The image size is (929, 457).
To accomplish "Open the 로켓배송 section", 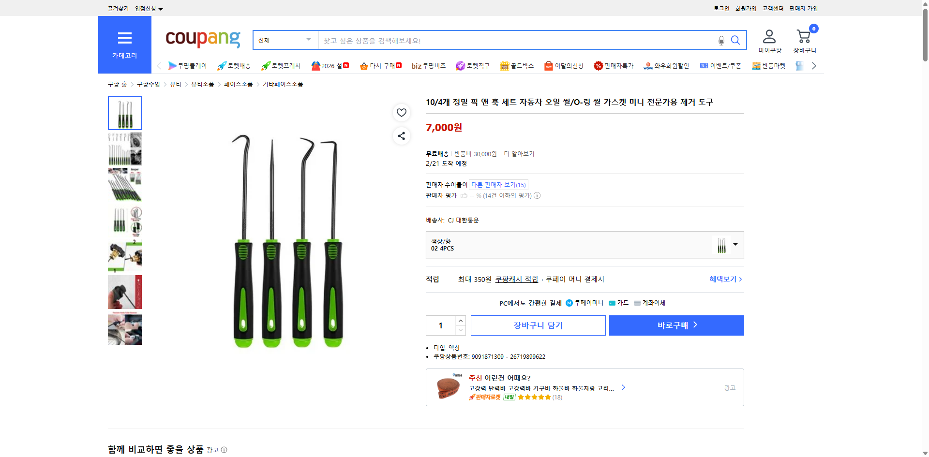I will [234, 66].
